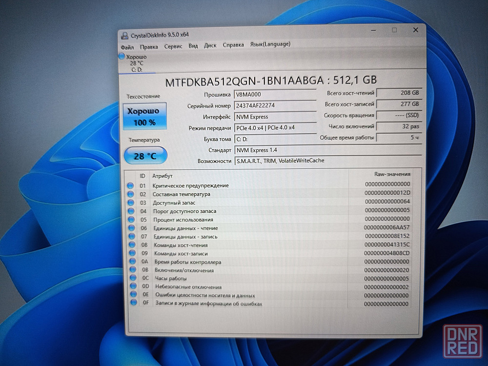Select the Команды хост-чтения attribute text
Image resolution: width=488 pixels, height=366 pixels.
click(181, 245)
